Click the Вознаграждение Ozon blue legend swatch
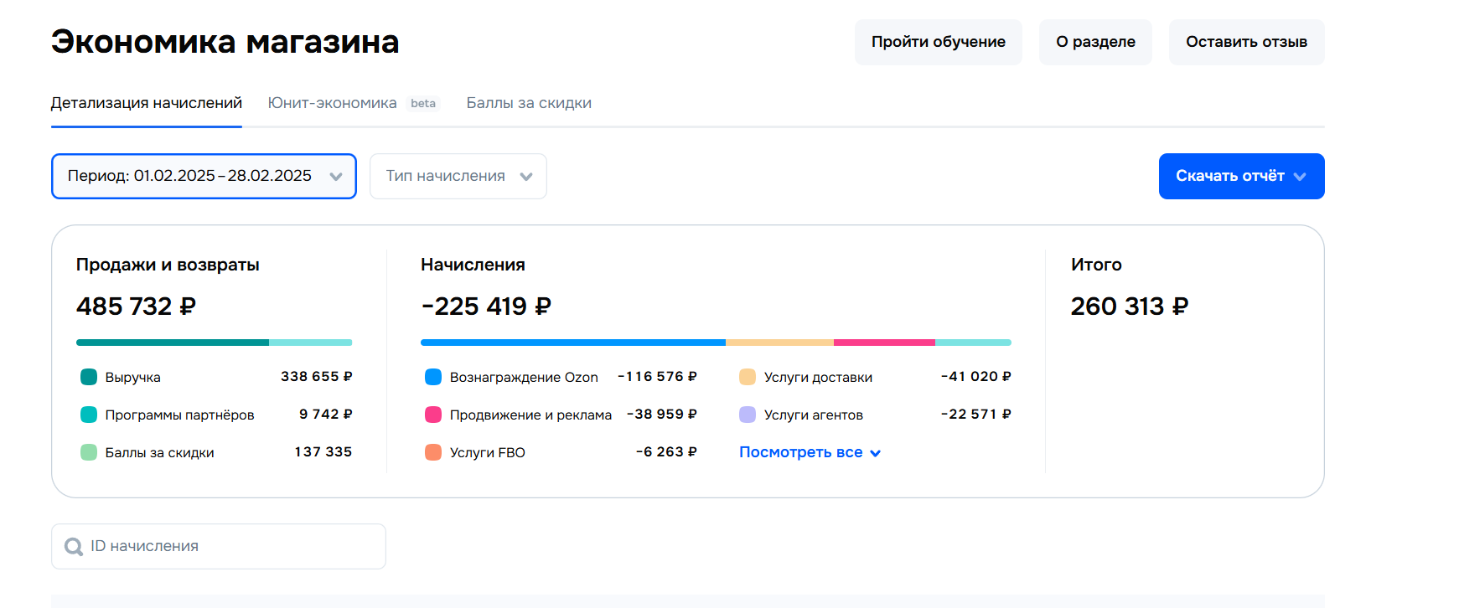The image size is (1459, 608). [x=433, y=377]
